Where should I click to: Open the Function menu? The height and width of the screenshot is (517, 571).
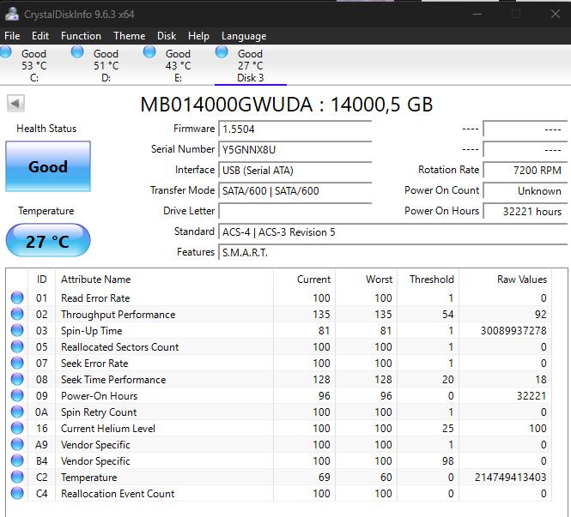[81, 36]
